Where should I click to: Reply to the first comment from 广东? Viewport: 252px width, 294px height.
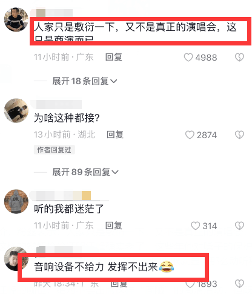pyautogui.click(x=114, y=57)
